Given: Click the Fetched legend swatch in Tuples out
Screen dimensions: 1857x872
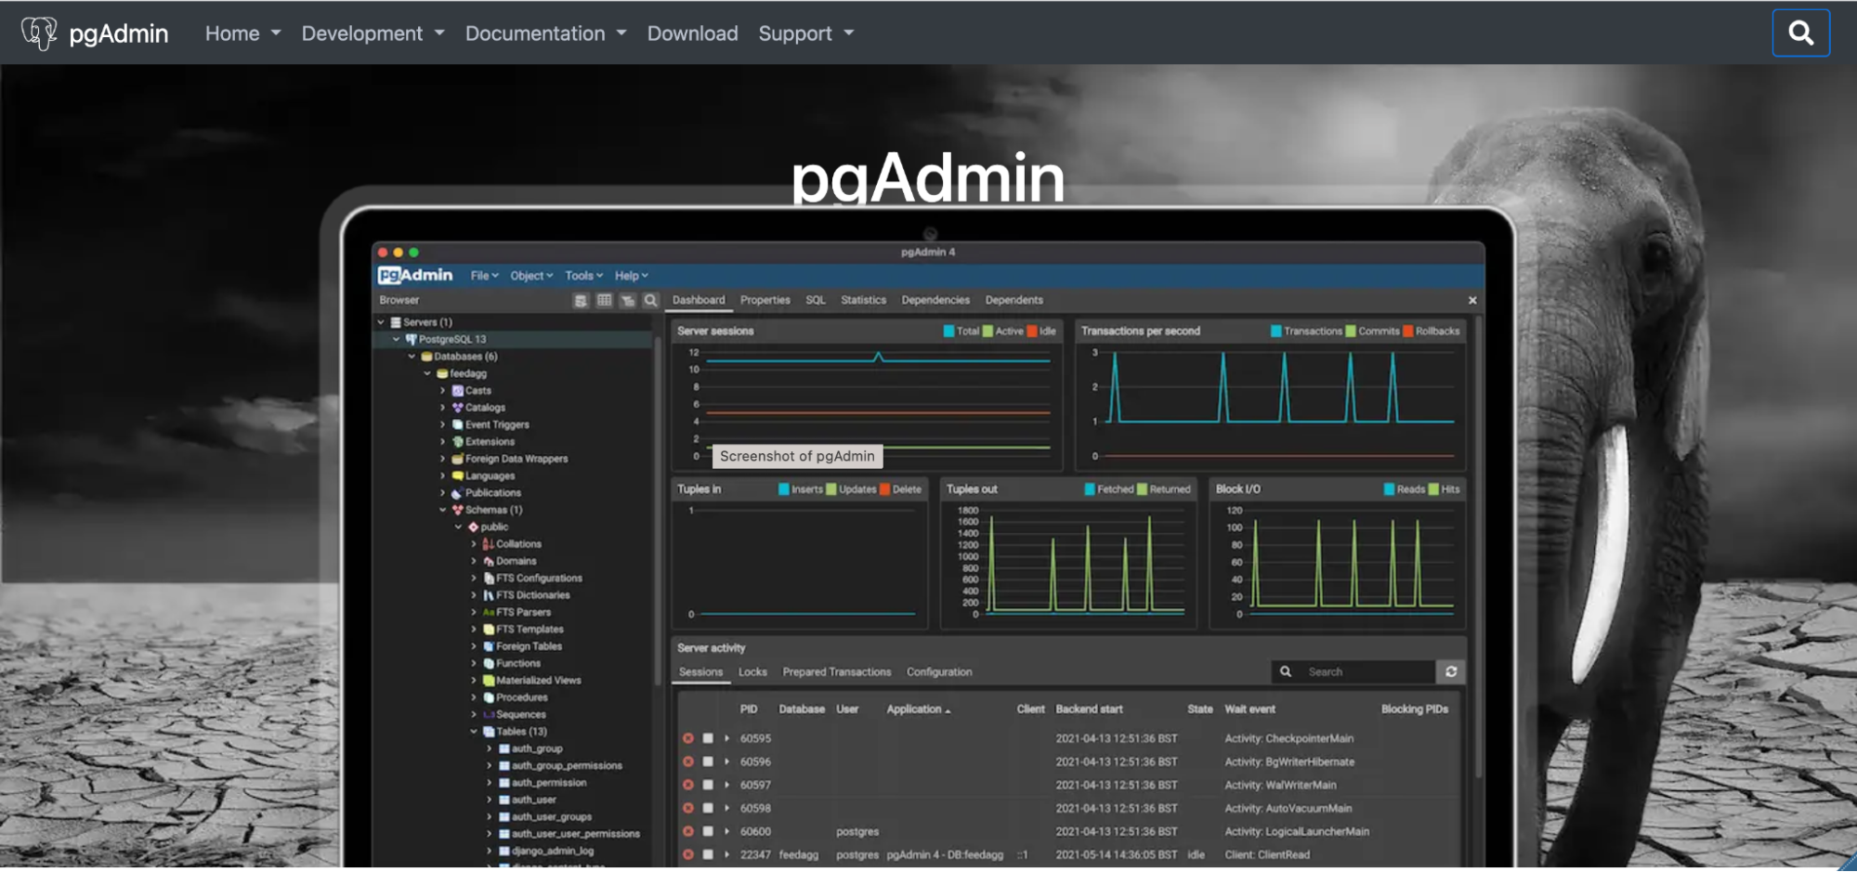Looking at the screenshot, I should (x=1090, y=489).
